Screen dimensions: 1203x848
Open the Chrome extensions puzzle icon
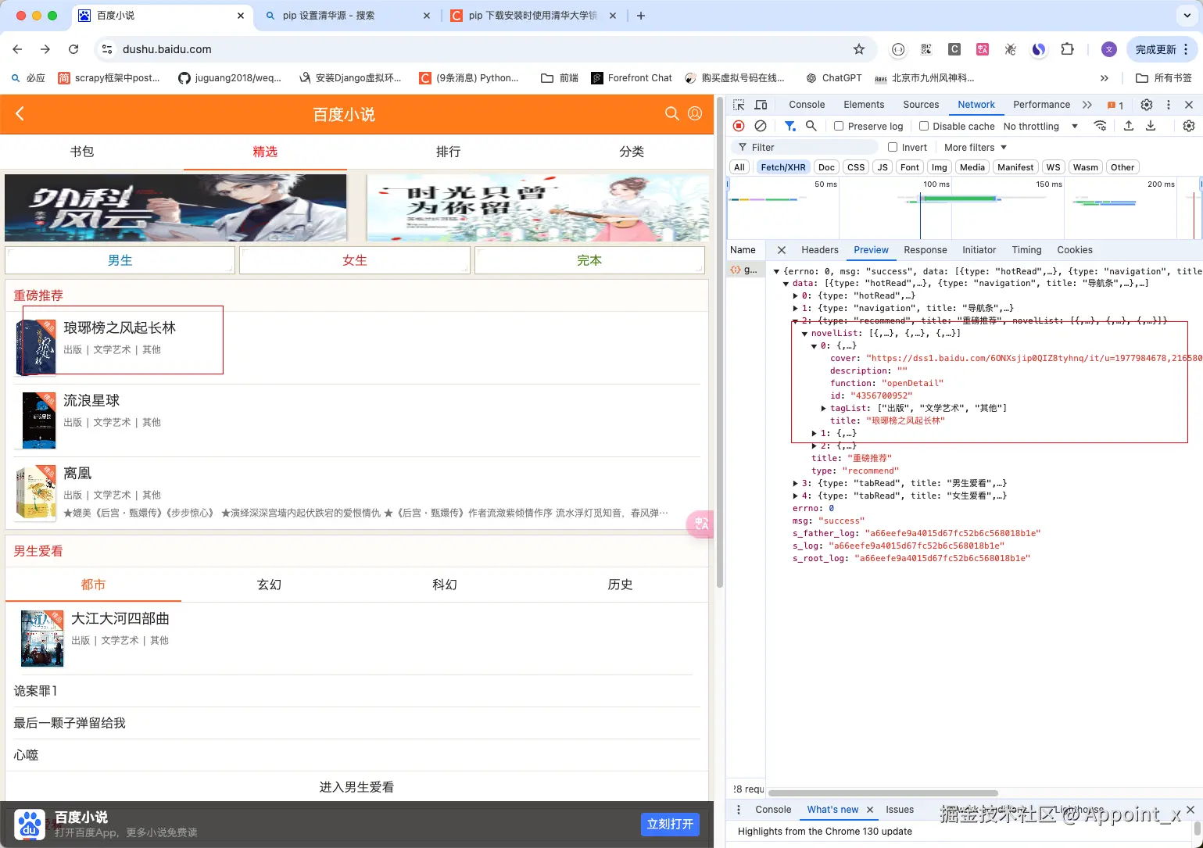(1067, 49)
